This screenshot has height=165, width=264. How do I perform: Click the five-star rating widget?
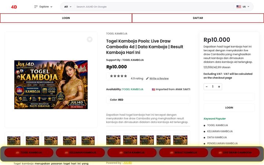pyautogui.click(x=118, y=76)
